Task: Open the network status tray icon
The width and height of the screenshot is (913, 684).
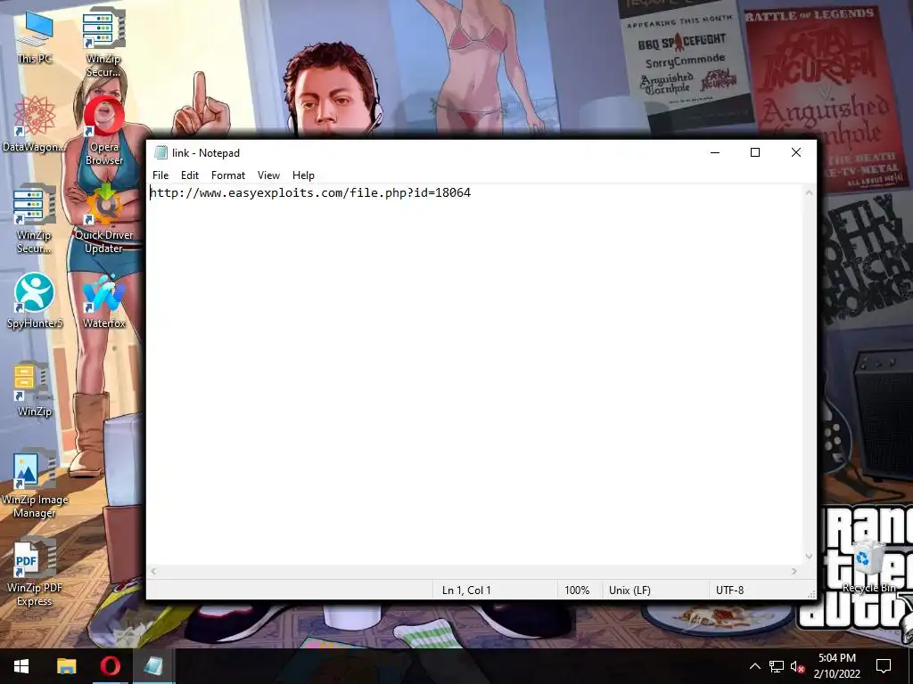Action: [x=777, y=666]
